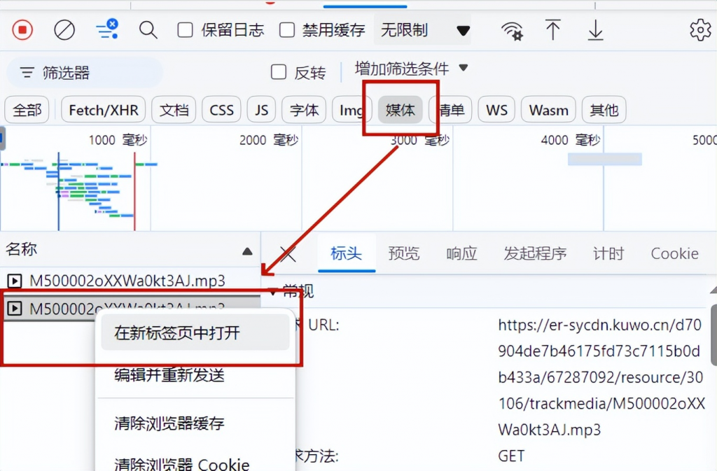
Task: Open network request search
Action: coord(148,30)
